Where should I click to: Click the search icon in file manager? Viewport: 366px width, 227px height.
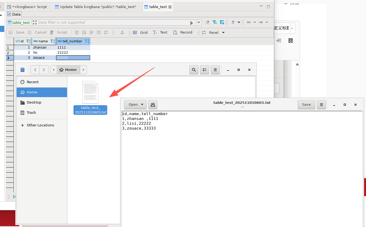[194, 70]
